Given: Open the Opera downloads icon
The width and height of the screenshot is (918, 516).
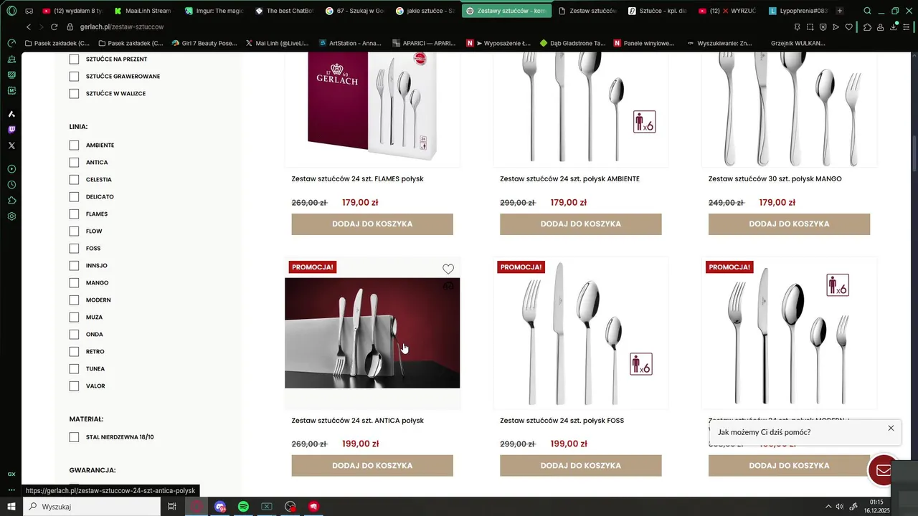Looking at the screenshot, I should tap(894, 27).
